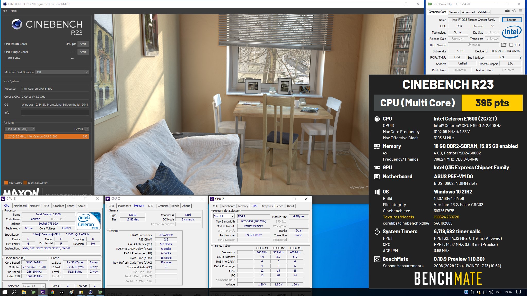Open the notification action center icon
Image resolution: width=527 pixels, height=296 pixels.
coord(519,292)
